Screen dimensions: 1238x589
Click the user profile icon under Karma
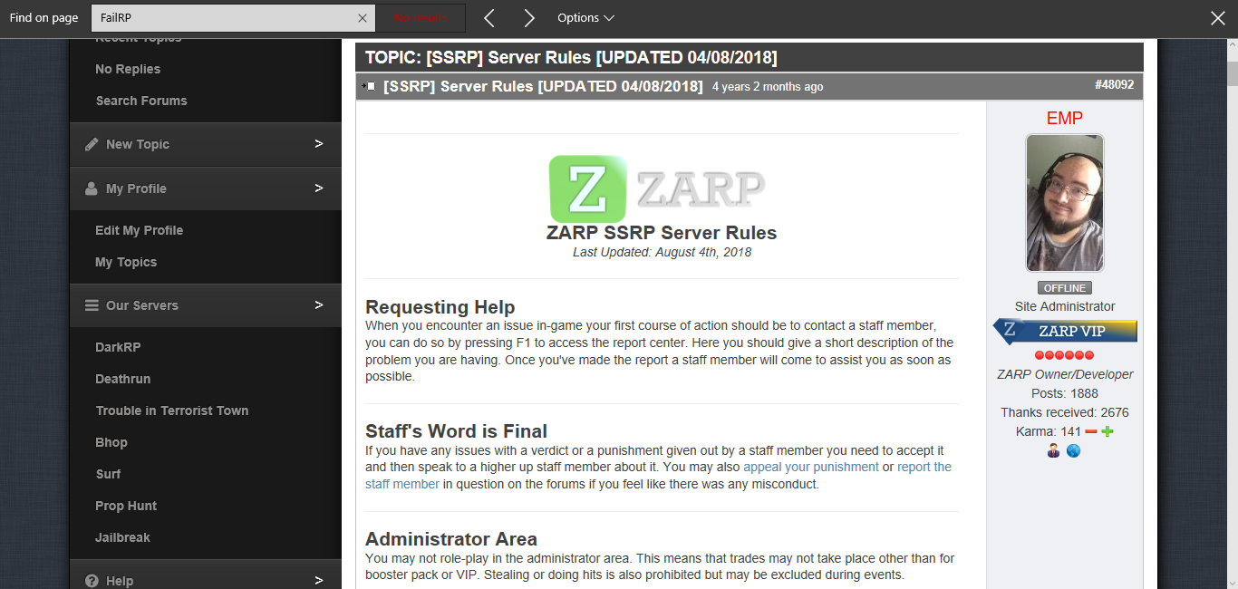1054,450
